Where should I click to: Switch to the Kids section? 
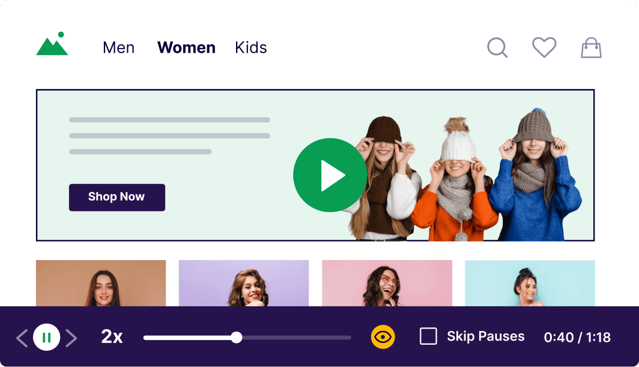(x=251, y=47)
